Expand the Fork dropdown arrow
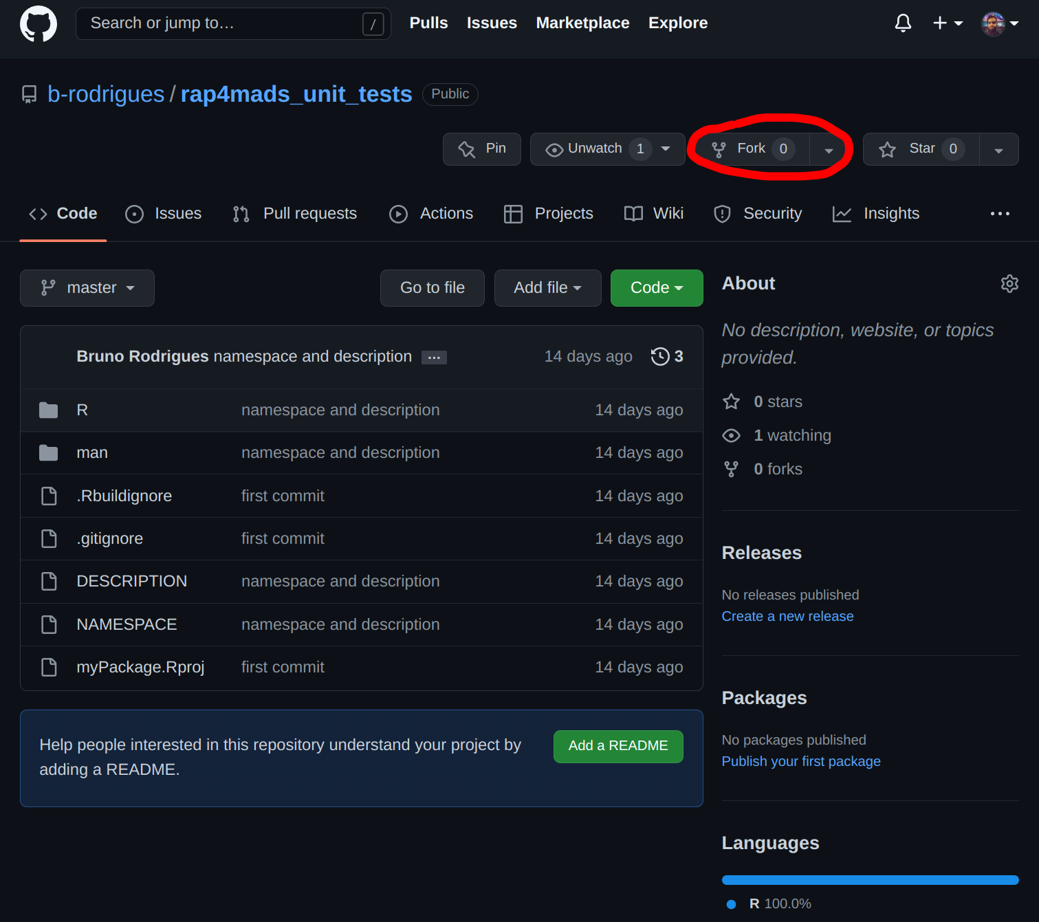This screenshot has height=922, width=1039. (829, 150)
